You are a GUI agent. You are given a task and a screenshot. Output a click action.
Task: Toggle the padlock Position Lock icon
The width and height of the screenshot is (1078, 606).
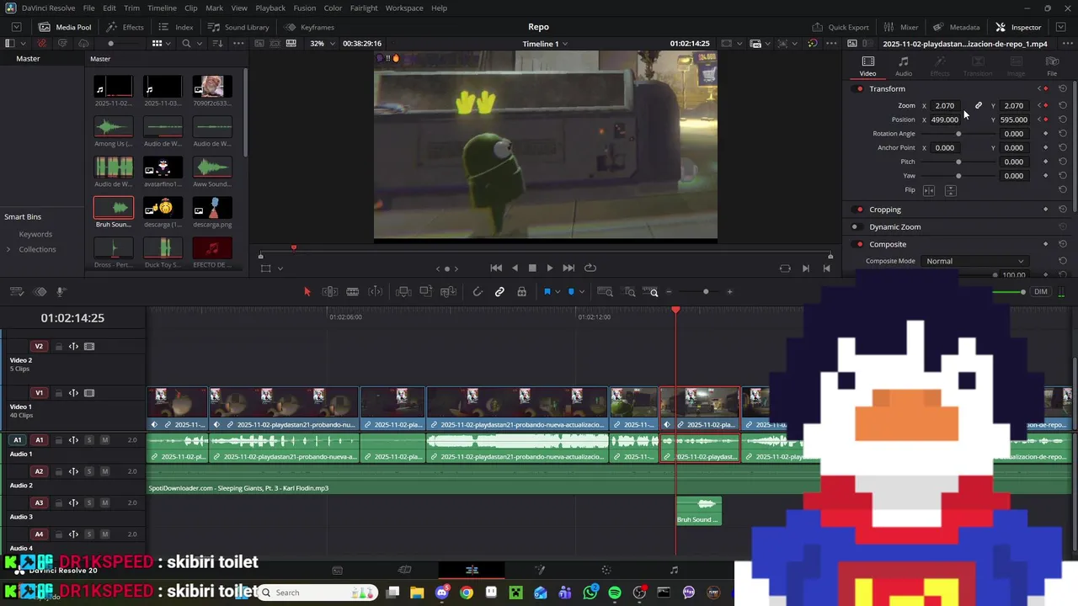[521, 292]
